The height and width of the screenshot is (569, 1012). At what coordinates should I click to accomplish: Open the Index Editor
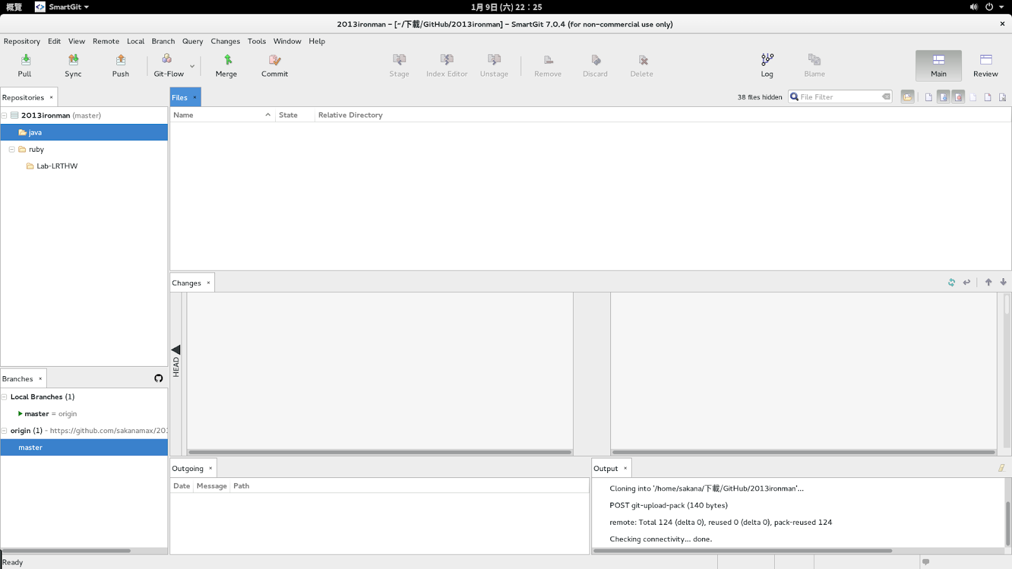coord(447,66)
